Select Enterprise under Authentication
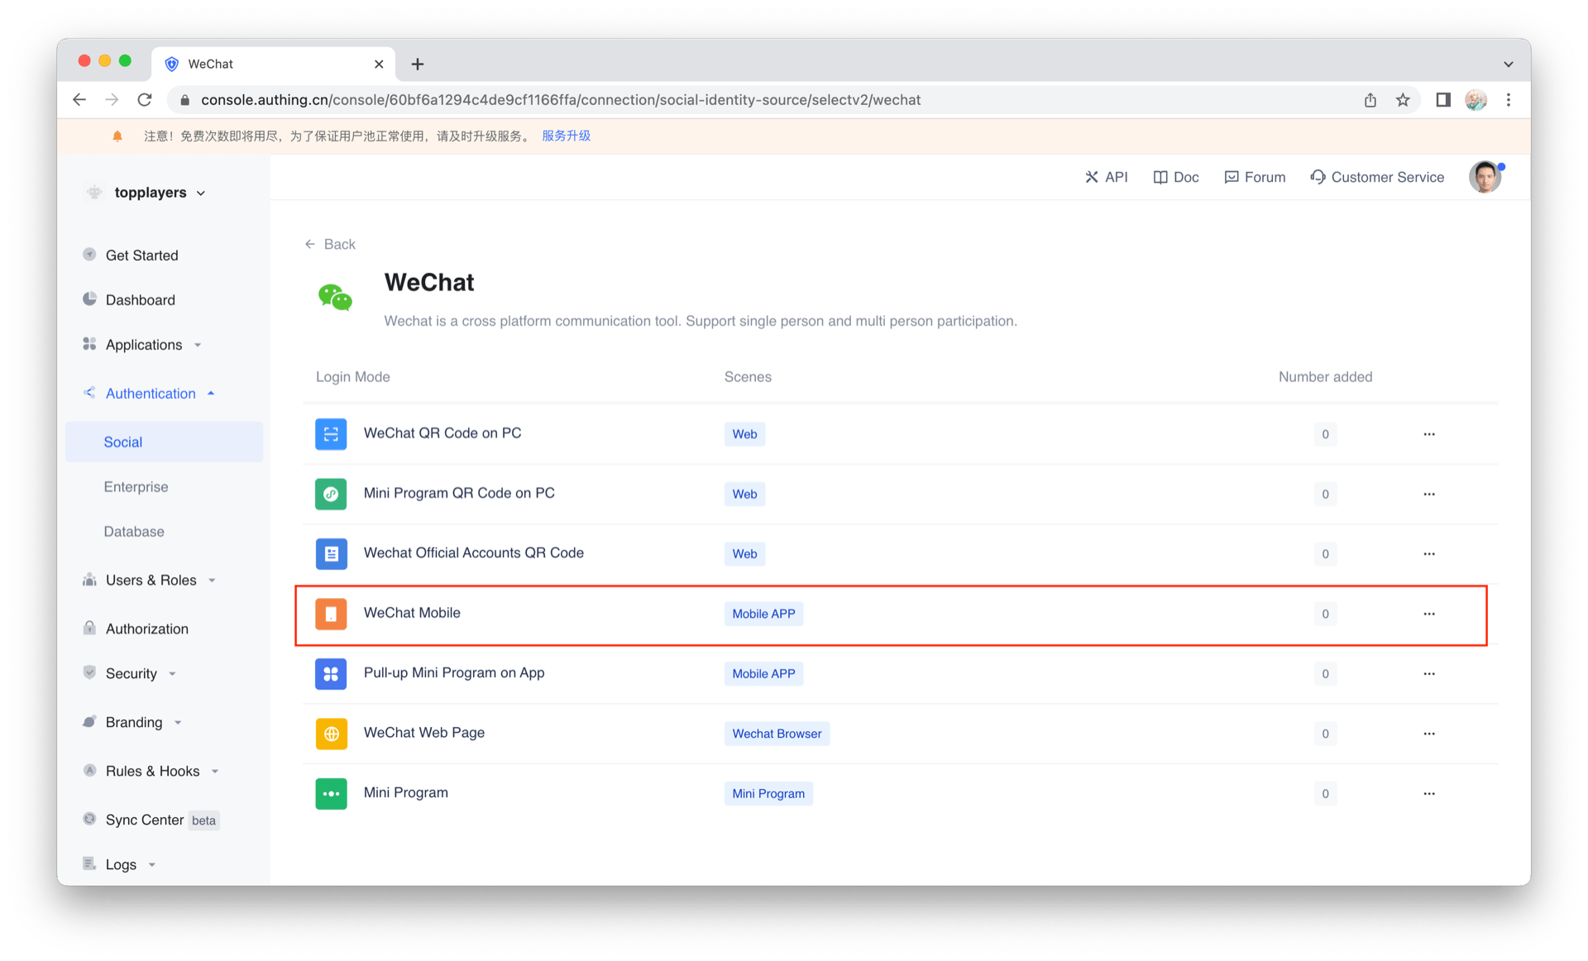Screen dimensions: 1588x961 tap(136, 487)
